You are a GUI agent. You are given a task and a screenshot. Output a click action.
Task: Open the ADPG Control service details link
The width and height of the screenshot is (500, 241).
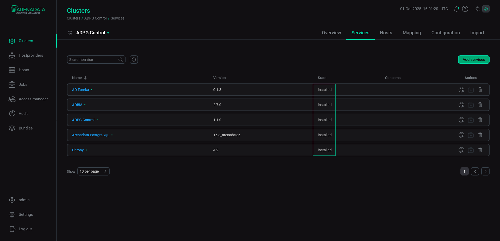tap(84, 120)
